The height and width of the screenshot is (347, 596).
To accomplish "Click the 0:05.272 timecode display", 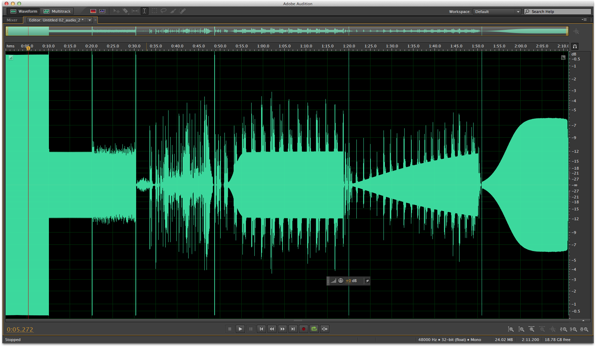I will (x=20, y=329).
